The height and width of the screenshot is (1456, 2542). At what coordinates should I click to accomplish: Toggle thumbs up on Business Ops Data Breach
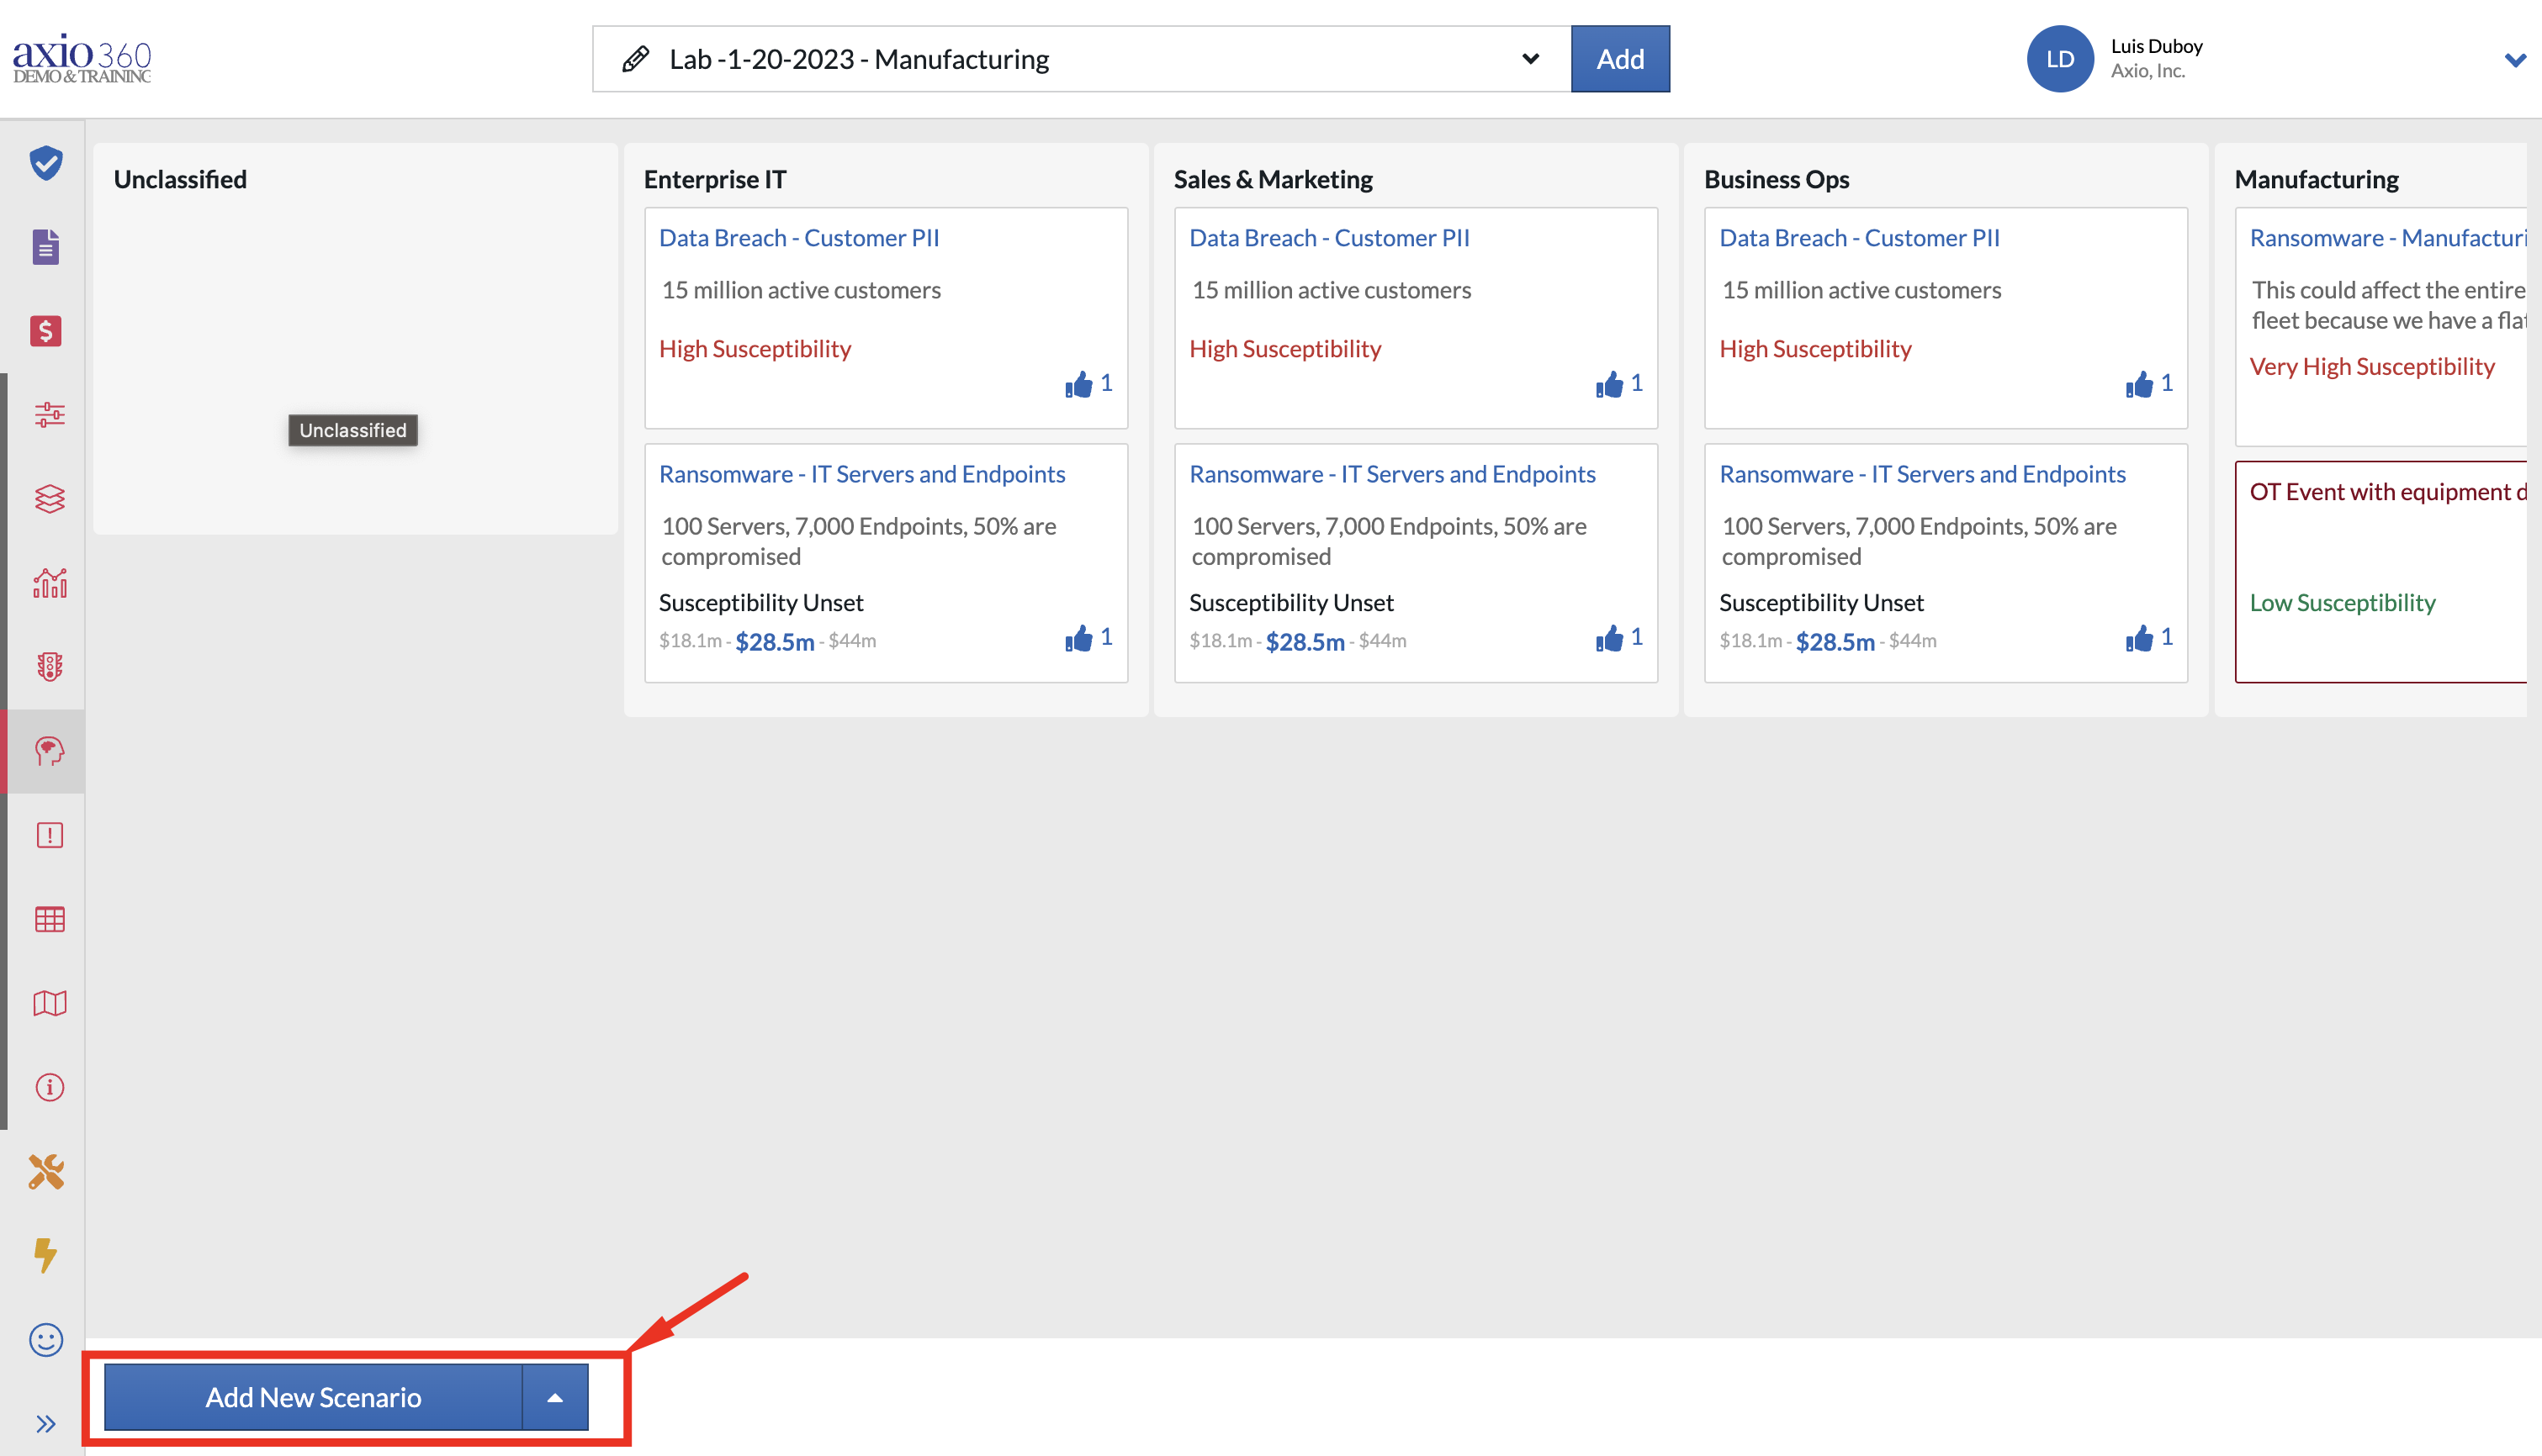(2140, 385)
